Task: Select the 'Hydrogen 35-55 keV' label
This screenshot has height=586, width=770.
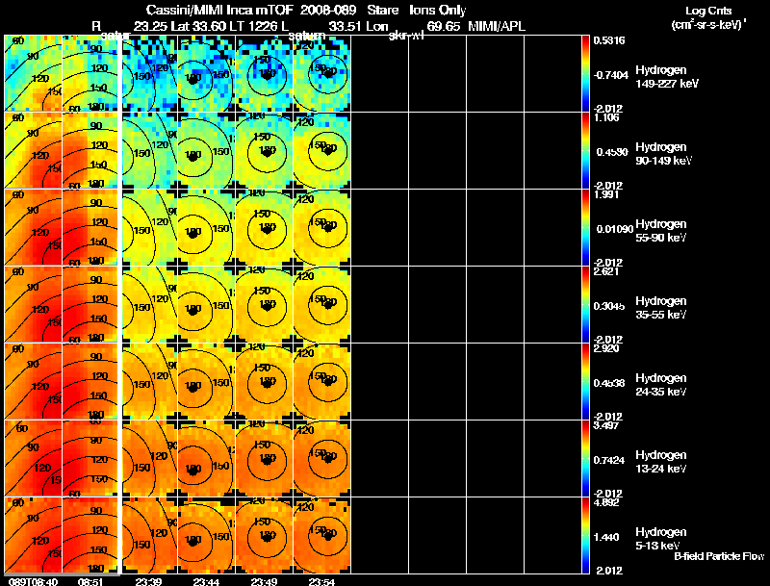Action: coord(661,308)
